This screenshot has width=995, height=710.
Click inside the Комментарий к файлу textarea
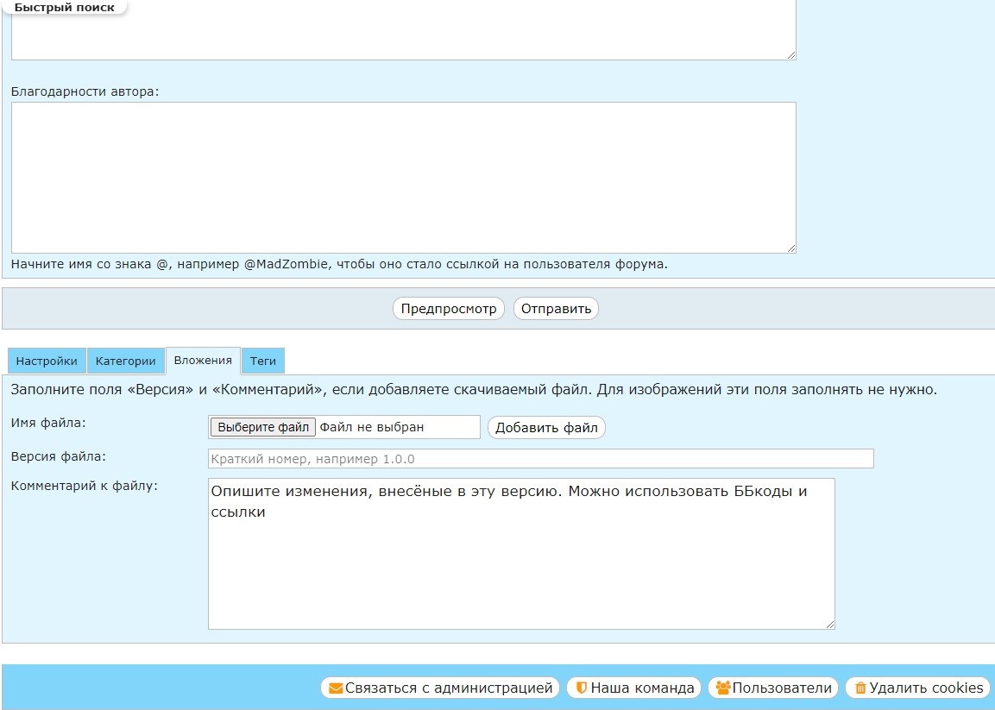[521, 569]
